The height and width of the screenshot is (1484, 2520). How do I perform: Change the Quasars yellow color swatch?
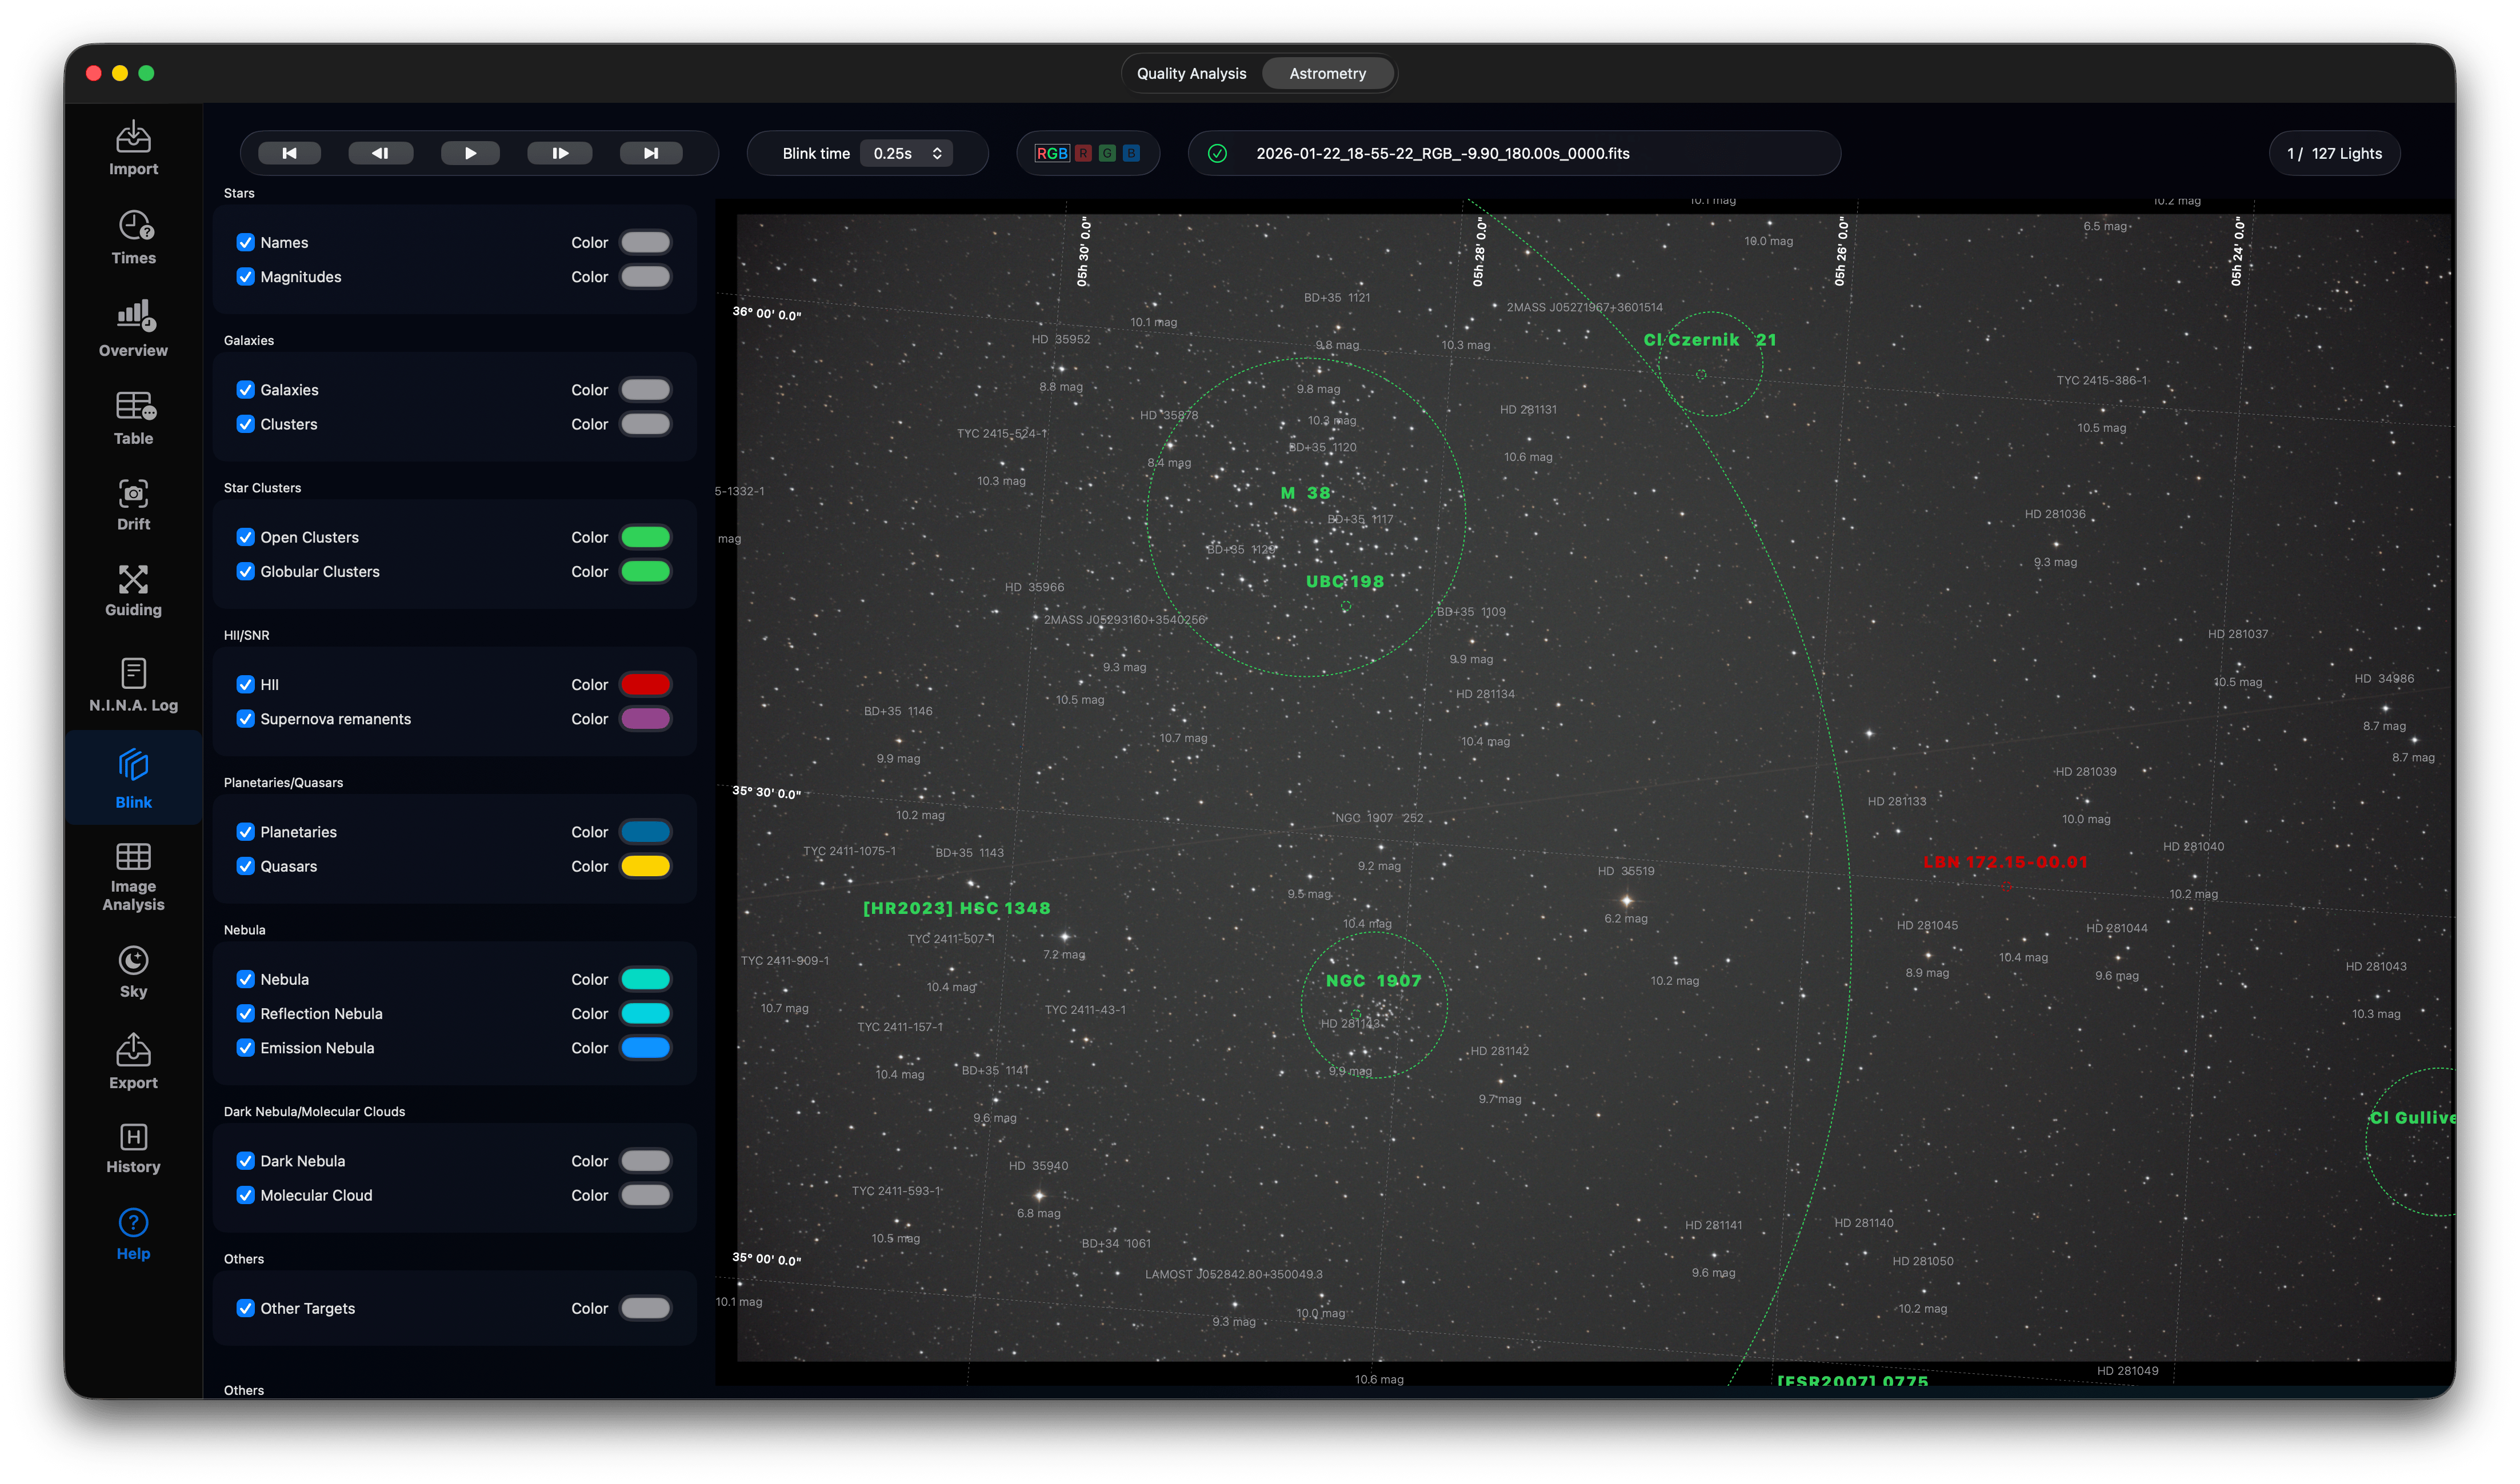point(645,865)
